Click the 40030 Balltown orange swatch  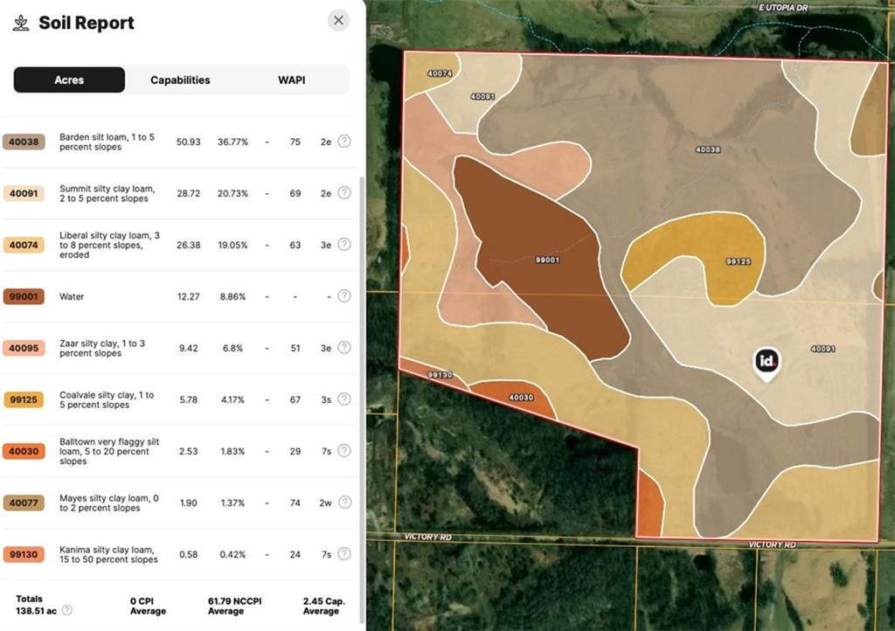tap(24, 451)
